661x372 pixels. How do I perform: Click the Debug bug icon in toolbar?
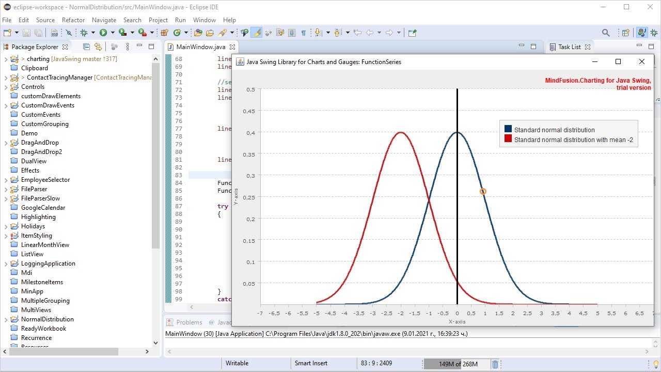(84, 33)
